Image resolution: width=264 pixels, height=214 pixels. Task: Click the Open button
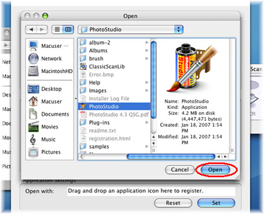click(215, 170)
